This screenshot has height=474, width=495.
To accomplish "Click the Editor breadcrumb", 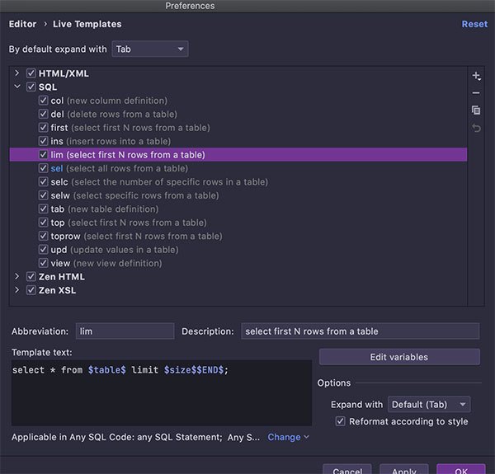I will coord(22,24).
